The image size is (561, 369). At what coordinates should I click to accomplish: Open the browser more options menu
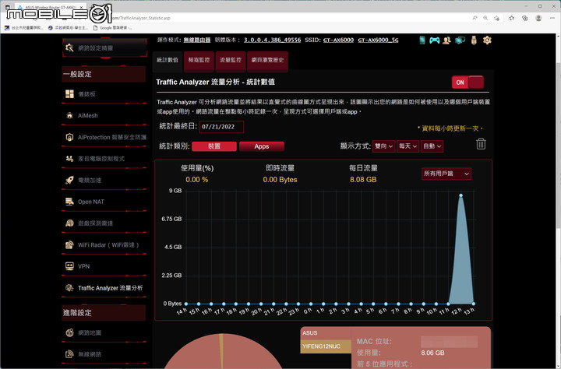coord(552,18)
